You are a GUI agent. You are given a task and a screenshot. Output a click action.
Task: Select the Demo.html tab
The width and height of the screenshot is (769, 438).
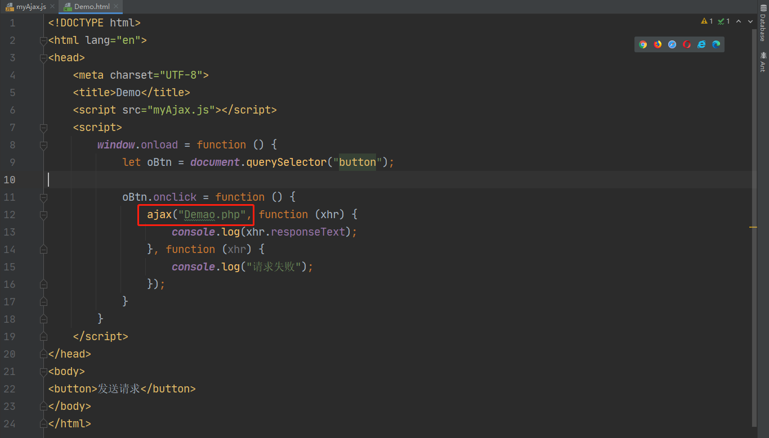tap(91, 7)
